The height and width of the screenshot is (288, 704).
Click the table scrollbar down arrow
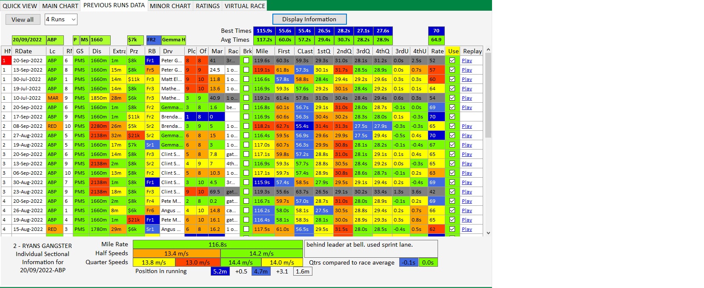point(488,233)
